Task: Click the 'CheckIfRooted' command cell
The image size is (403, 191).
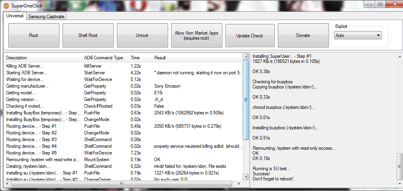Action: click(x=98, y=106)
